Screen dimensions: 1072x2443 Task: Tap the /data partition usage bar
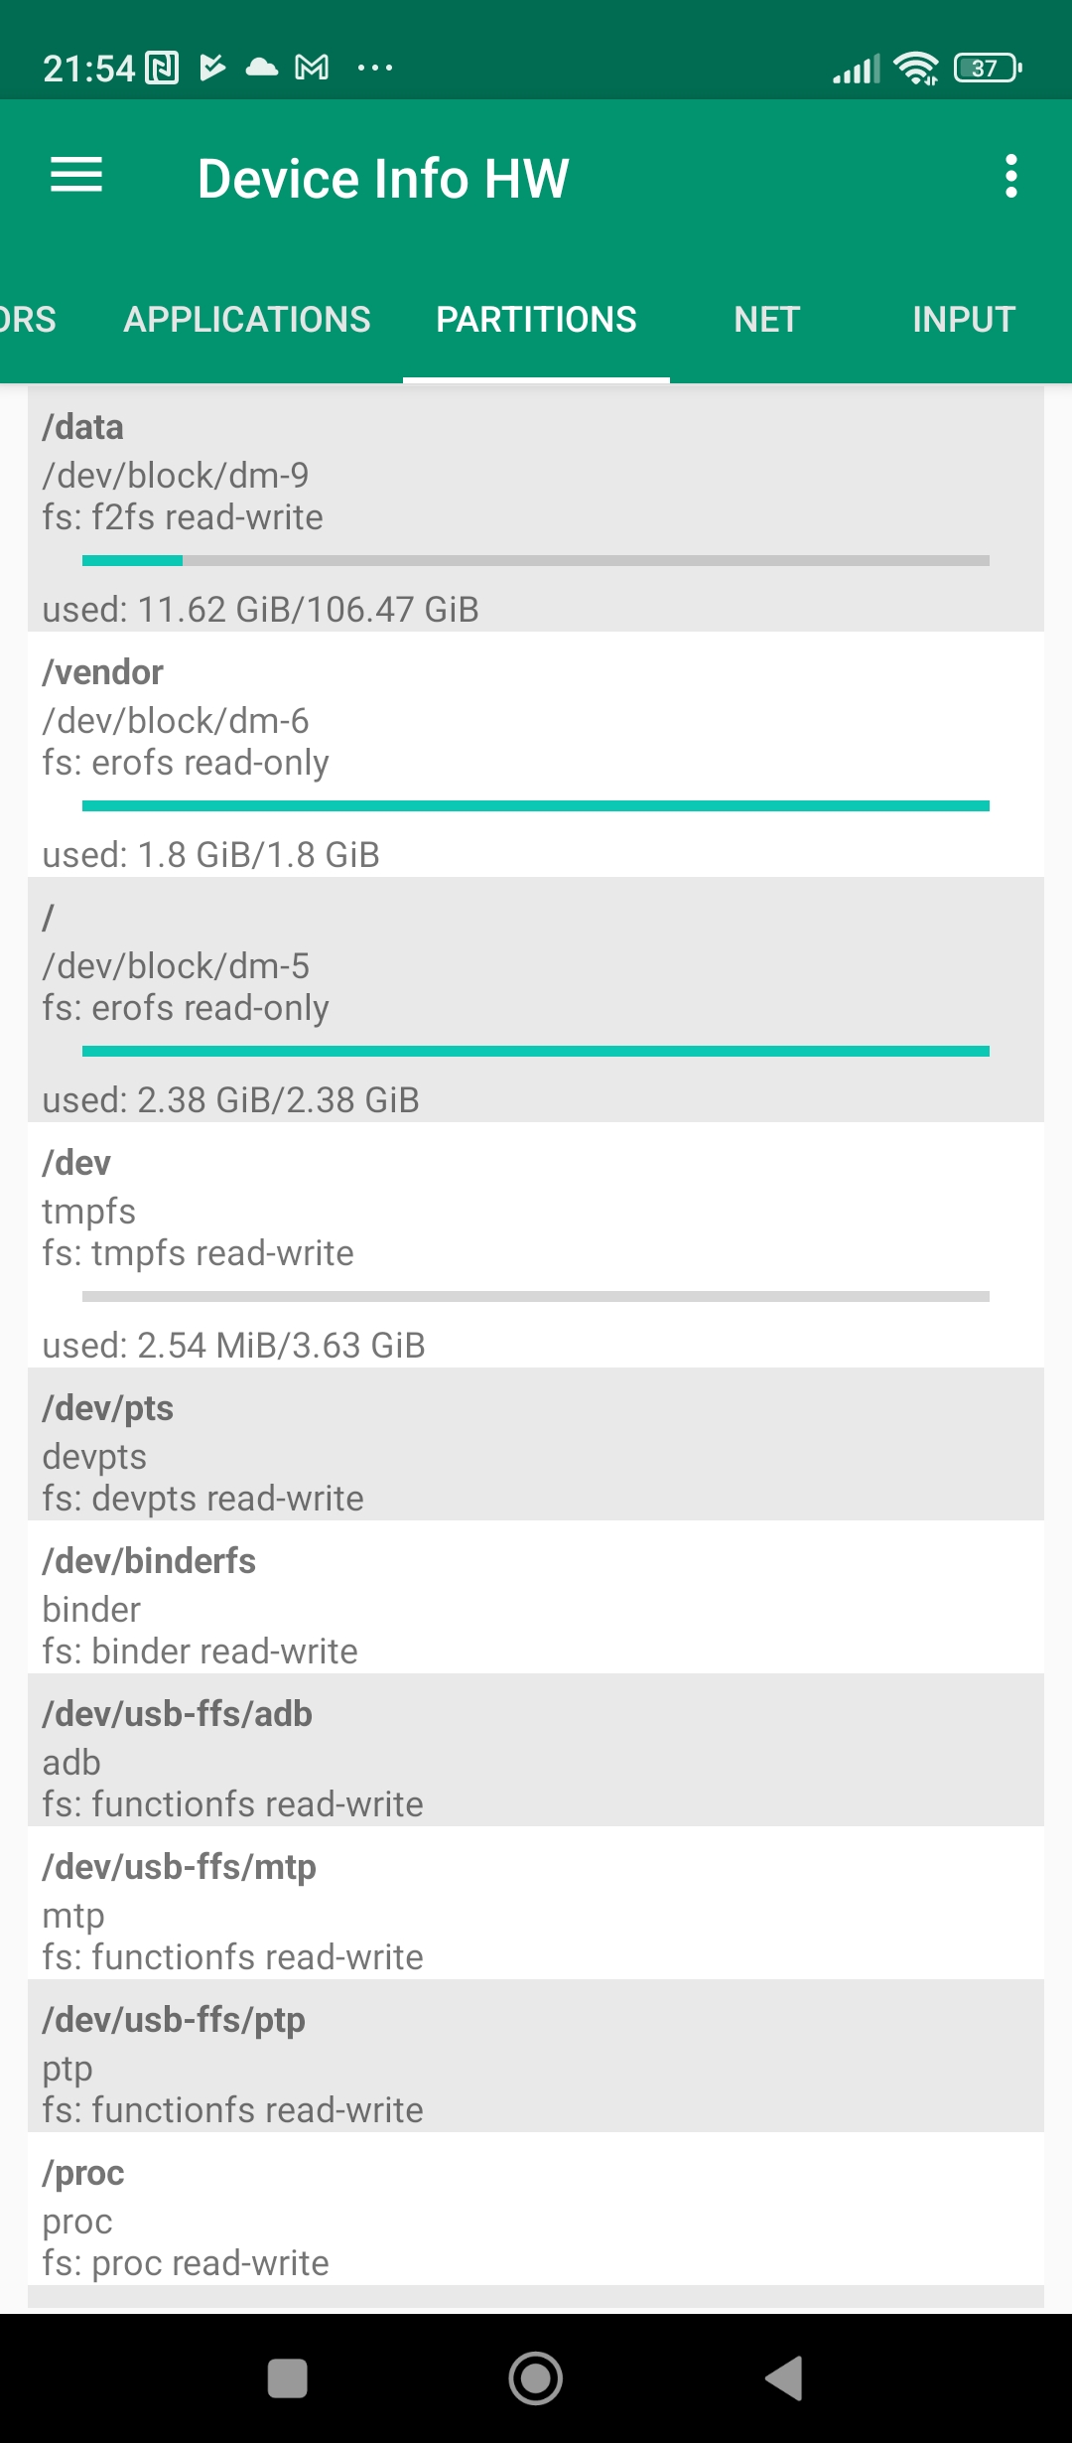[x=536, y=561]
